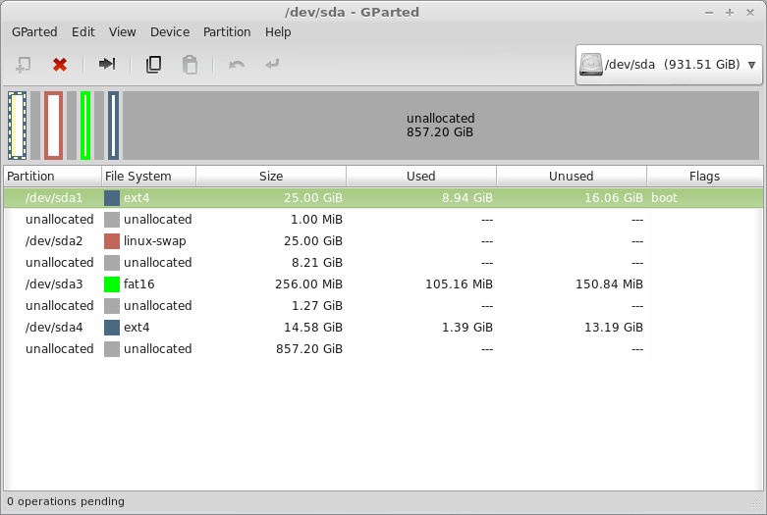Select the blue sda4 block in disk map
Image resolution: width=767 pixels, height=515 pixels.
tap(113, 126)
